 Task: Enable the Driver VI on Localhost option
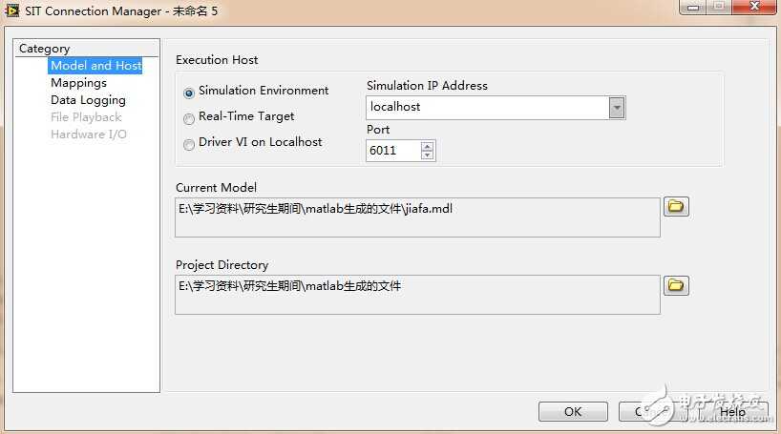189,144
